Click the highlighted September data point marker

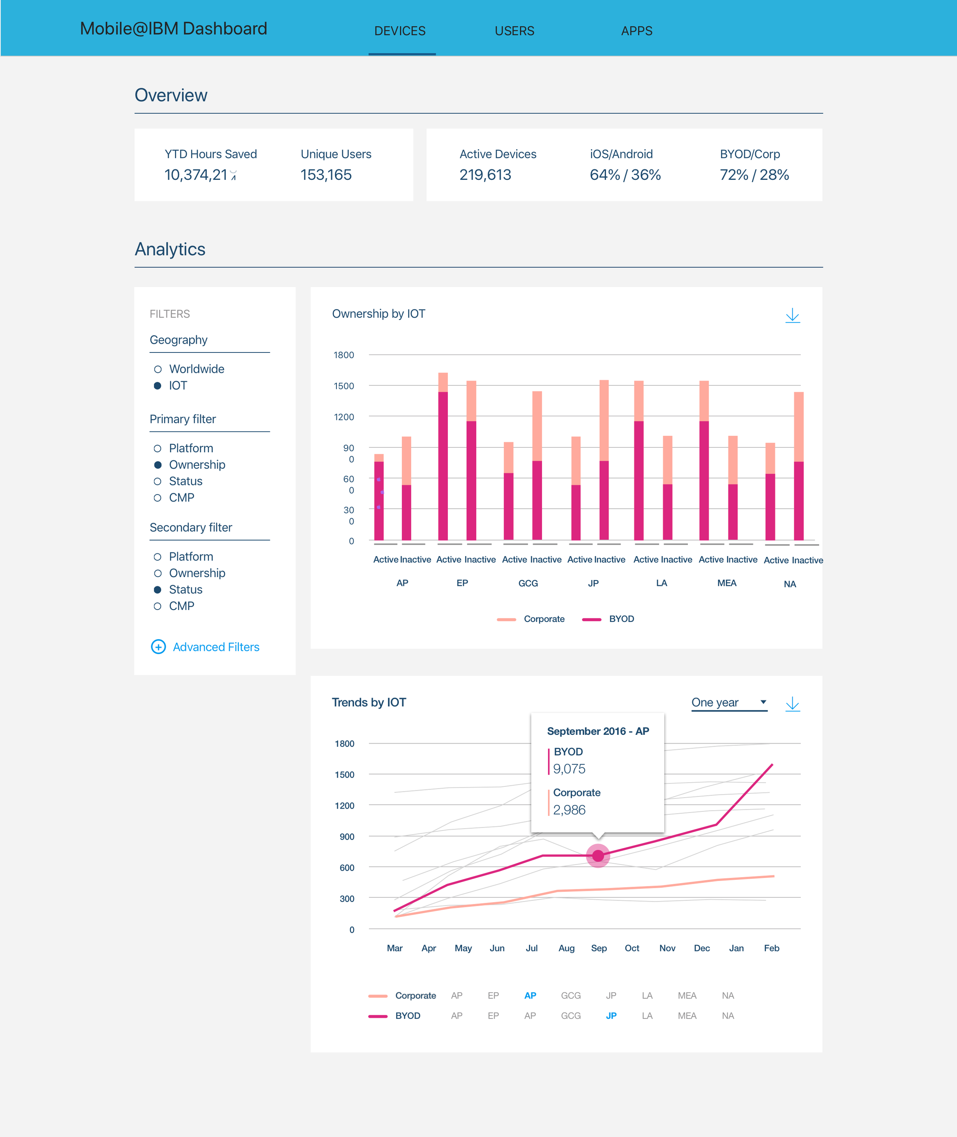tap(598, 855)
